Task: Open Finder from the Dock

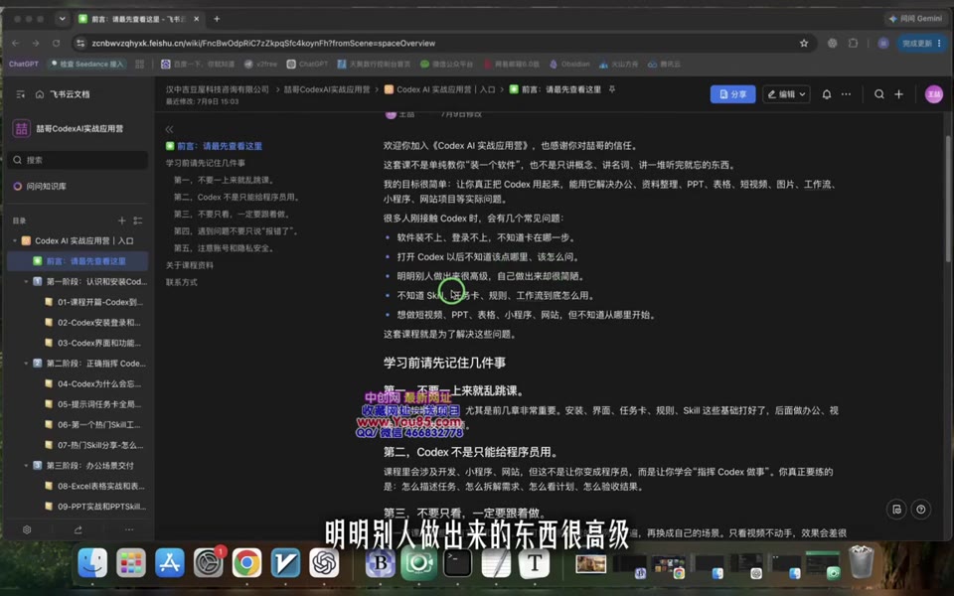Action: point(92,562)
